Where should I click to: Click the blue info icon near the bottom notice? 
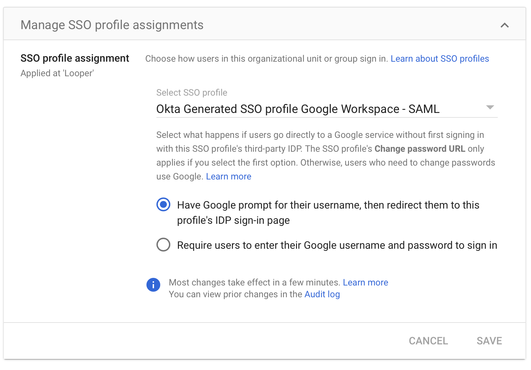tap(153, 285)
